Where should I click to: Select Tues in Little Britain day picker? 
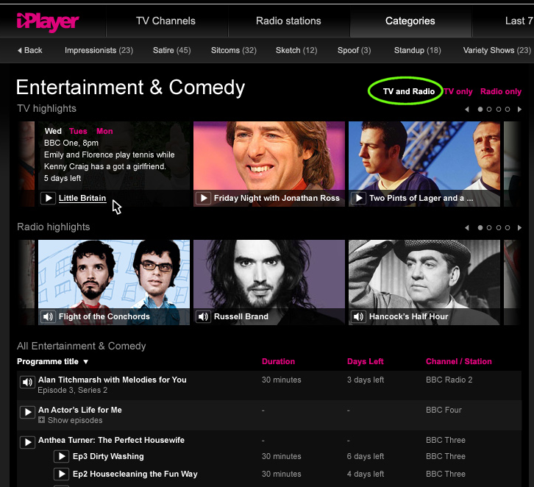pos(78,132)
